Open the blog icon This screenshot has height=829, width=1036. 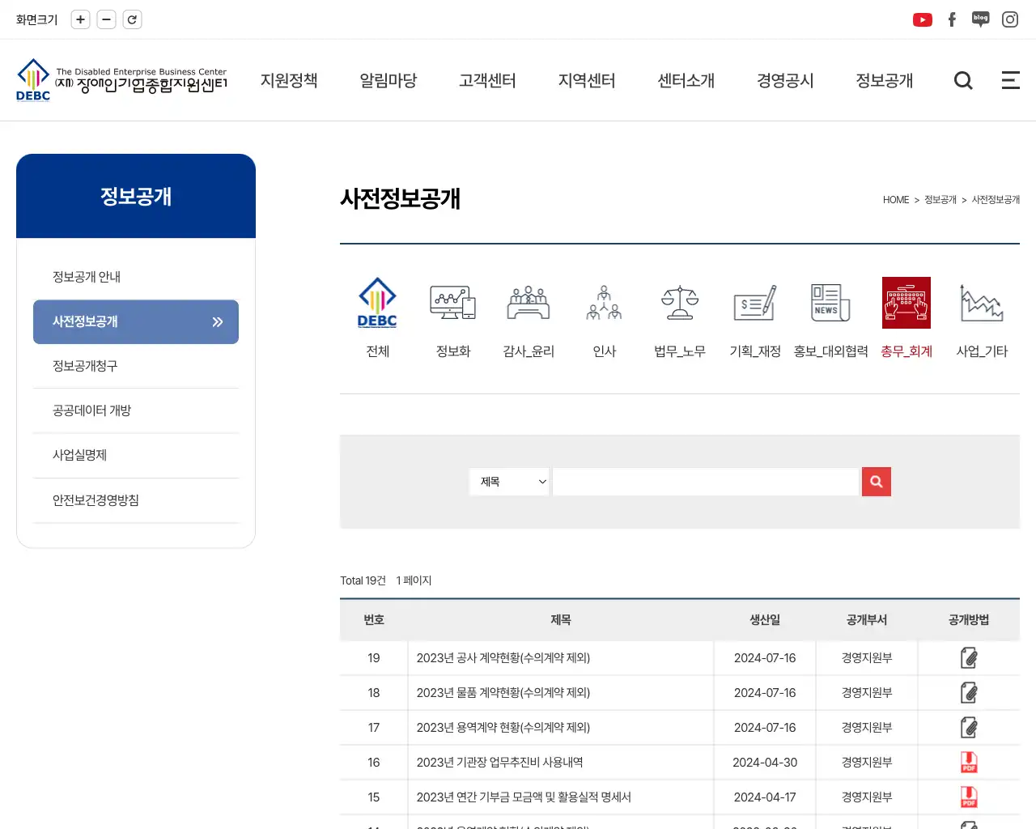pos(981,19)
